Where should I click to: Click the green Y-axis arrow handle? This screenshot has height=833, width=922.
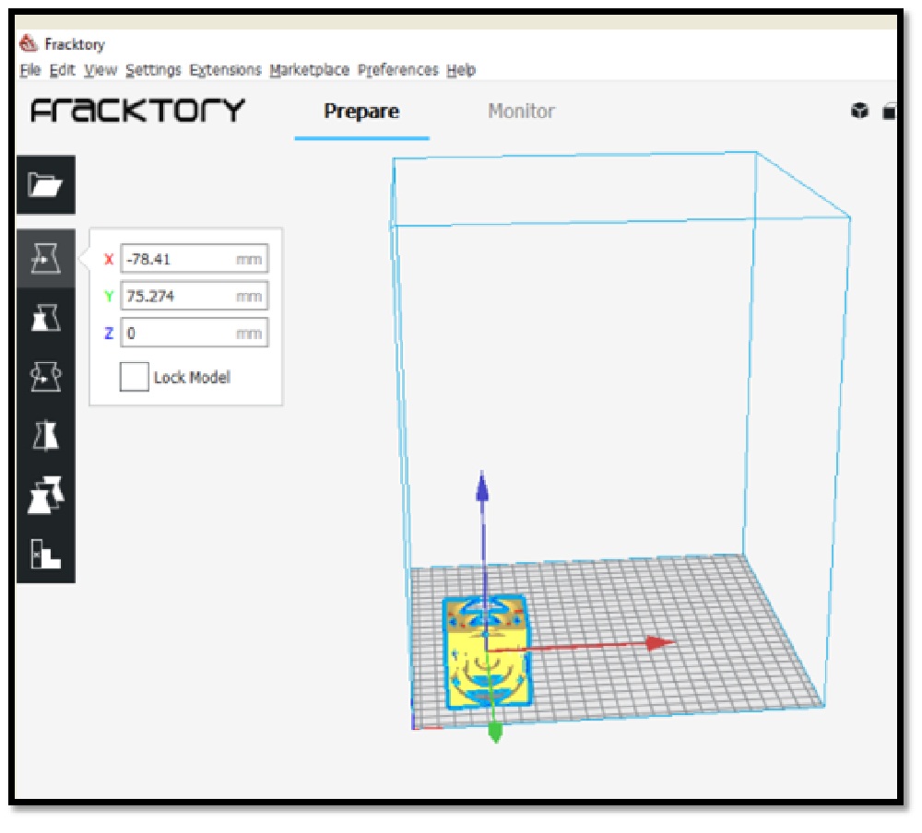click(495, 733)
